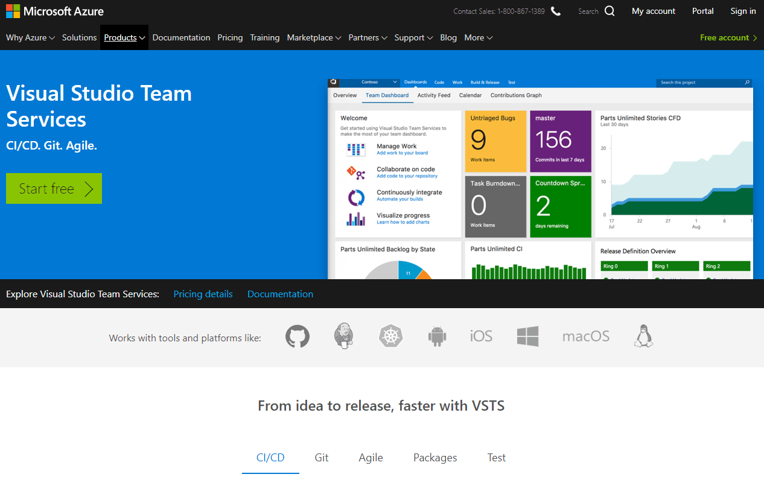Select the Agile tab
The height and width of the screenshot is (480, 764).
[x=371, y=458]
